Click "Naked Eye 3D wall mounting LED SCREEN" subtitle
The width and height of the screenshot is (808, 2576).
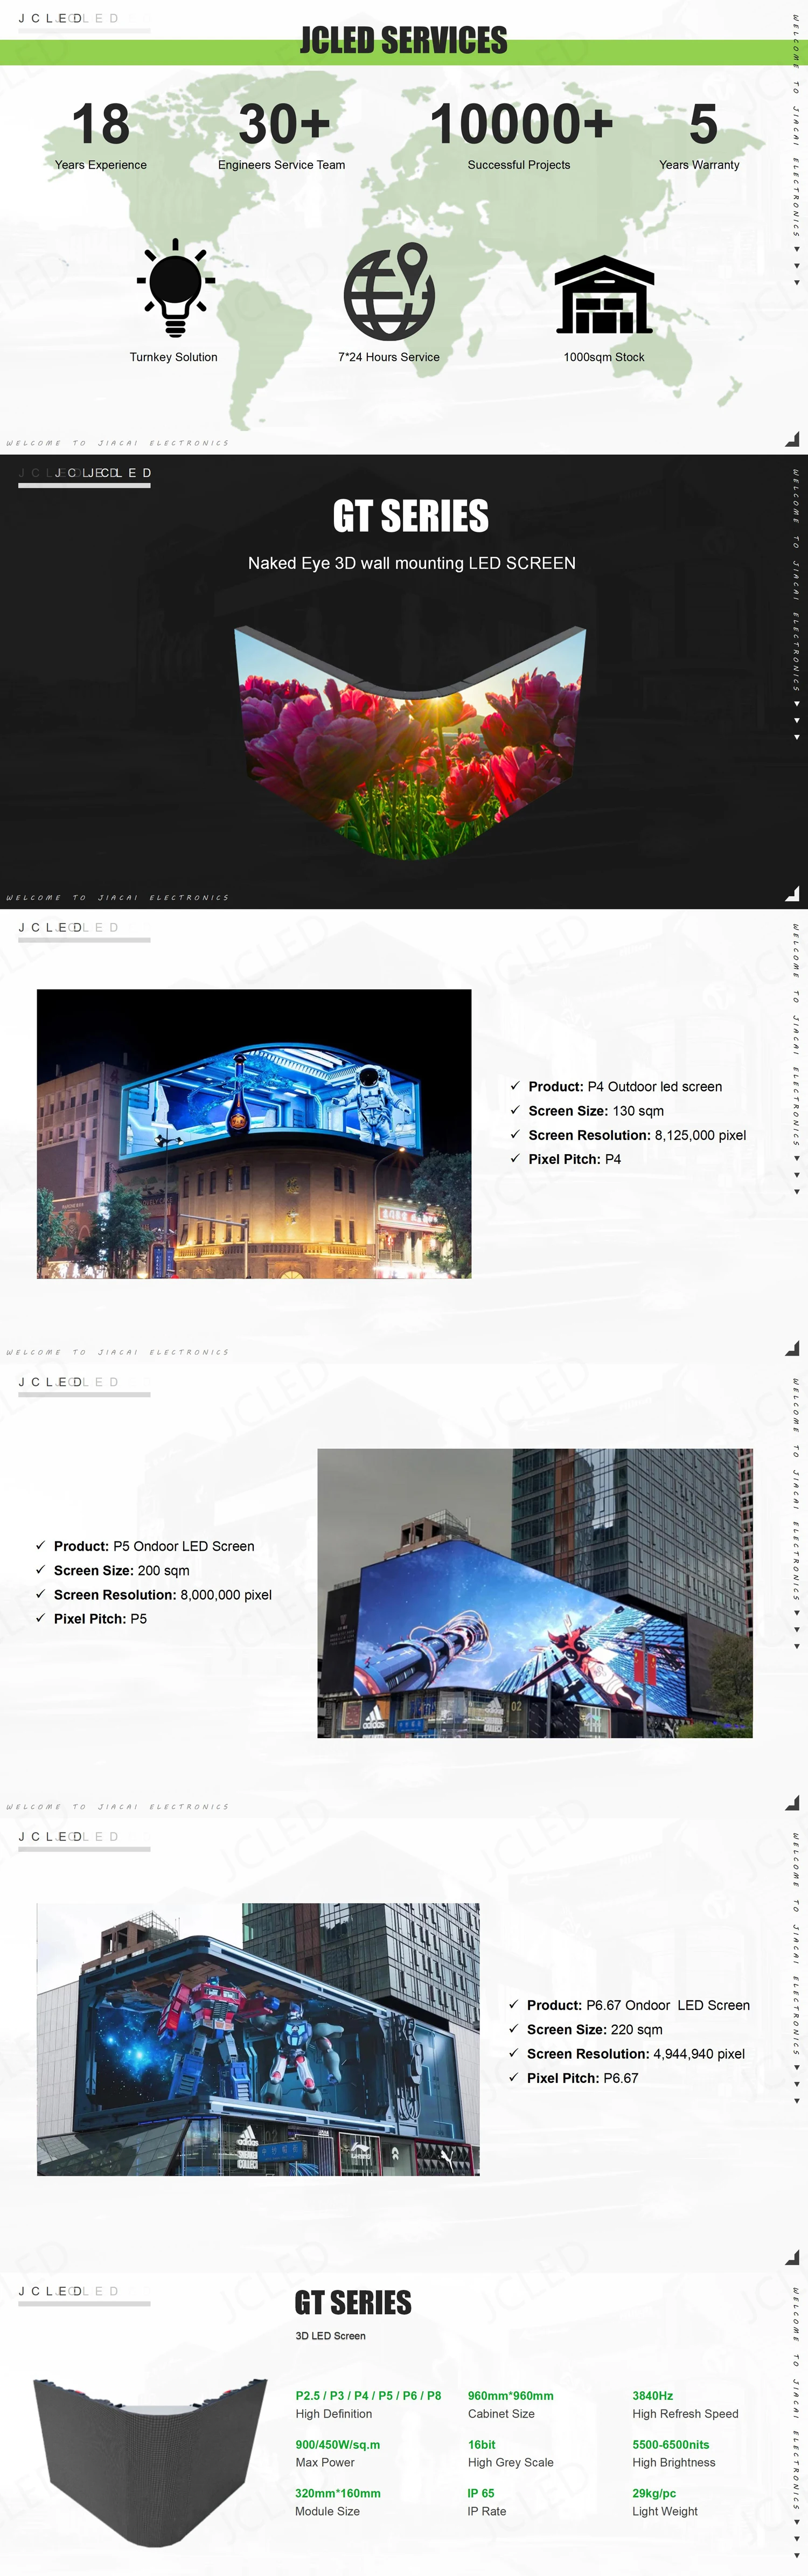pyautogui.click(x=412, y=563)
